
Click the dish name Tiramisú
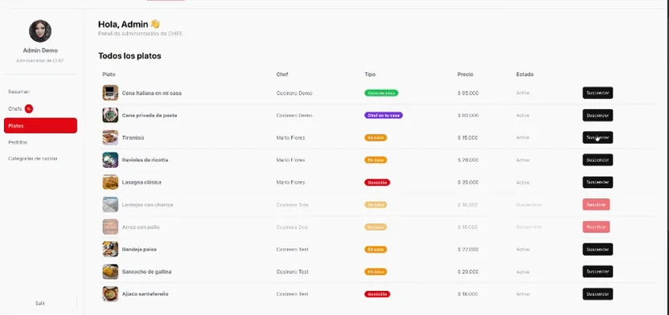pos(133,137)
